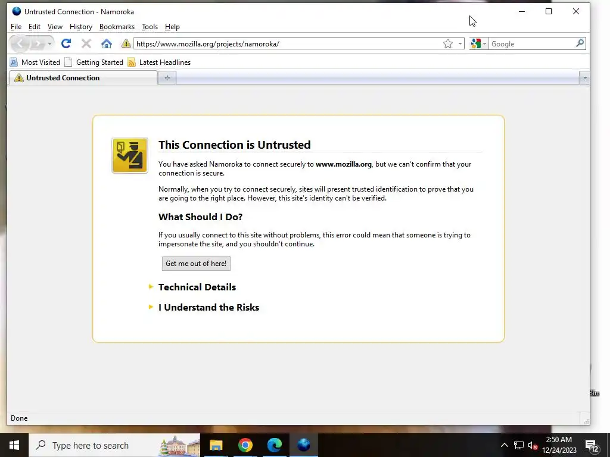Open Most Visited bookmarks folder

pyautogui.click(x=35, y=62)
